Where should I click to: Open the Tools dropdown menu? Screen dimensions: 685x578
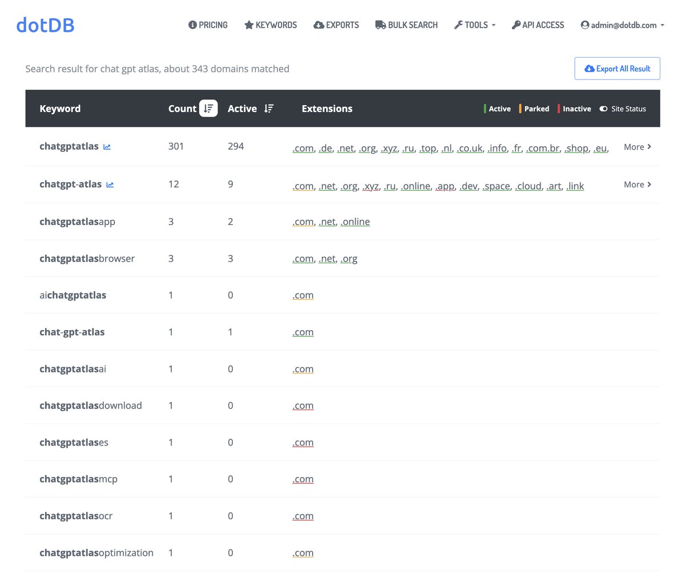(475, 25)
